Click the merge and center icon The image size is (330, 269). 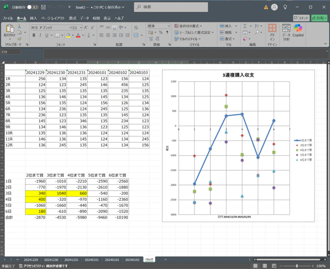click(136, 35)
